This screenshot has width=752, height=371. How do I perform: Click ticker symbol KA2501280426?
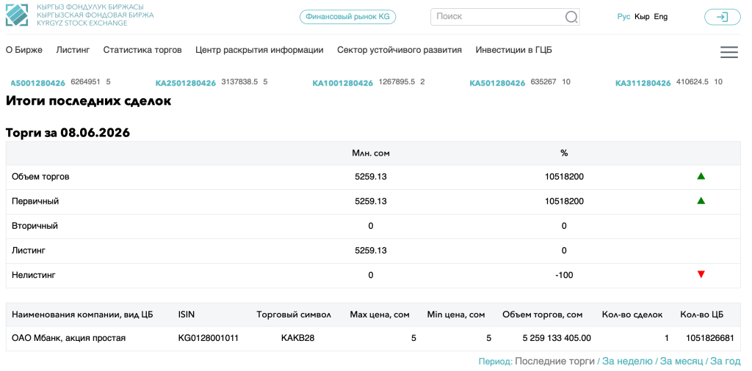pyautogui.click(x=186, y=84)
